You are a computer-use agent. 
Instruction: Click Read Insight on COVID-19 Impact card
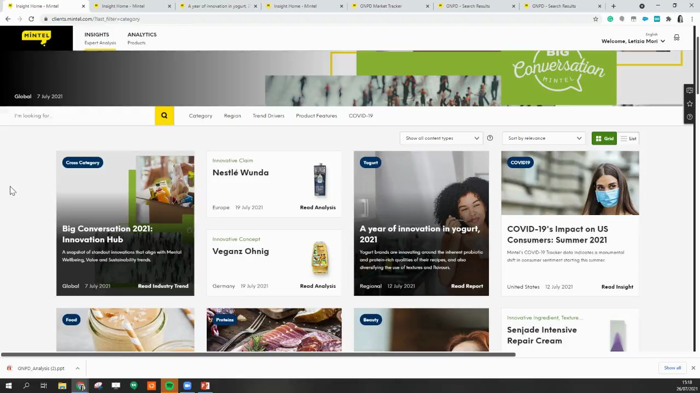tap(617, 287)
